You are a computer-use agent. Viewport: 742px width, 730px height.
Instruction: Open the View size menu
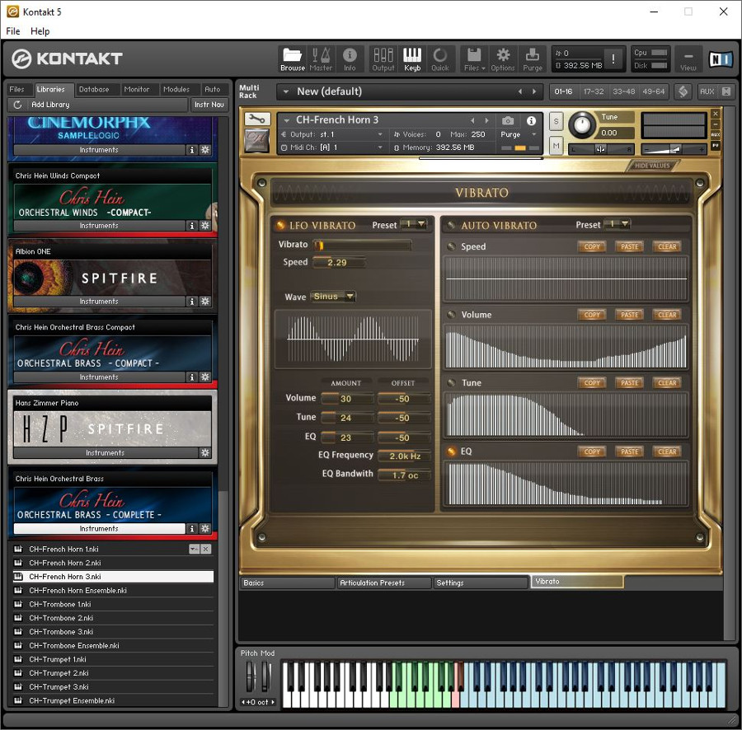pyautogui.click(x=688, y=59)
